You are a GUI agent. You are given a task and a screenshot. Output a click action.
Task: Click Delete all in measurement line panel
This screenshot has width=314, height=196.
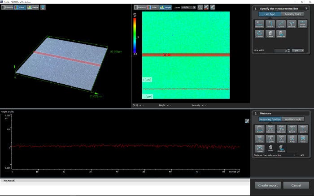click(281, 33)
